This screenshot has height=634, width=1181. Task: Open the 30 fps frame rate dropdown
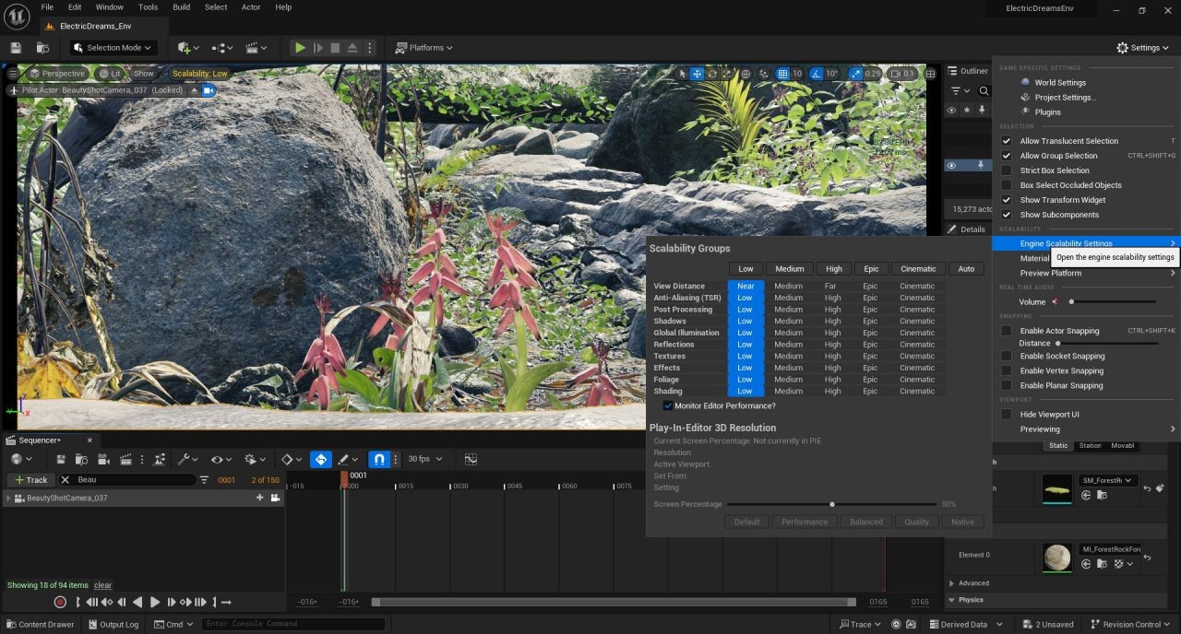click(x=424, y=459)
